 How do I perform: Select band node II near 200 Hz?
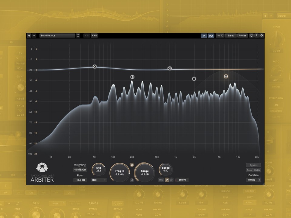click(x=132, y=77)
